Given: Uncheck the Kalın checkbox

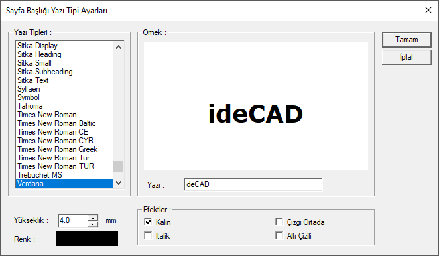Looking at the screenshot, I should [x=148, y=222].
